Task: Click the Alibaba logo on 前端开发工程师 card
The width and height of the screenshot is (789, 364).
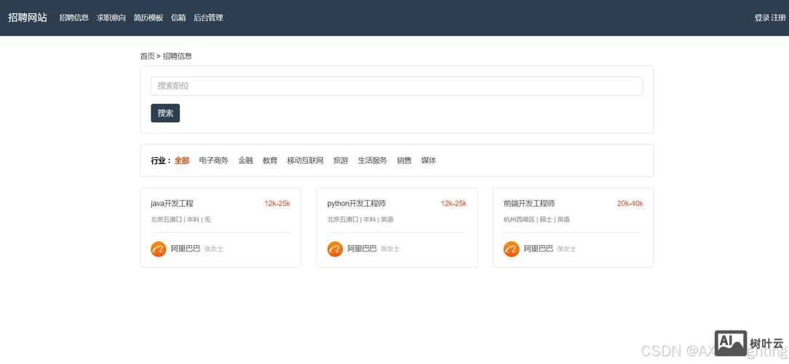Action: (511, 249)
